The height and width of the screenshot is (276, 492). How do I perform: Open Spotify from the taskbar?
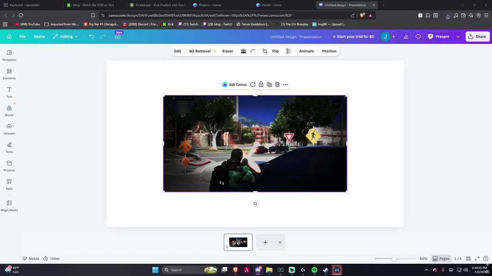tap(314, 270)
